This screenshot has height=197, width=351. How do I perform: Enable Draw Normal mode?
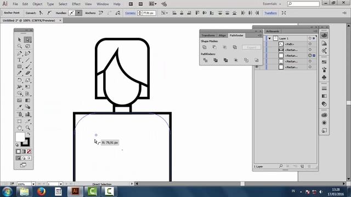pos(18,158)
